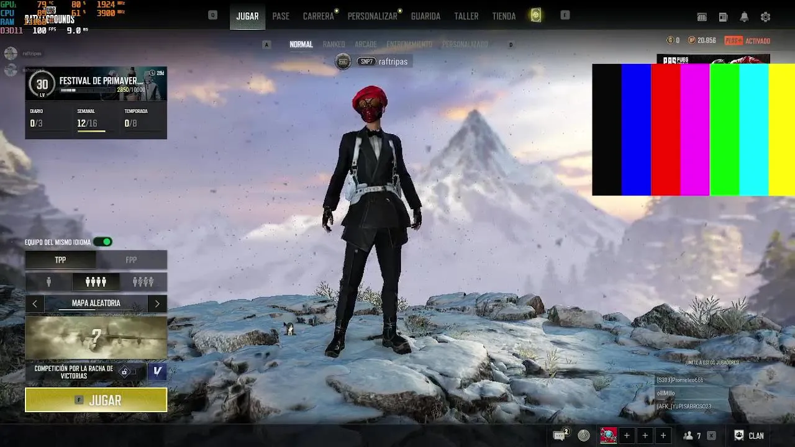Select FPP perspective
The width and height of the screenshot is (795, 447).
[x=131, y=260]
